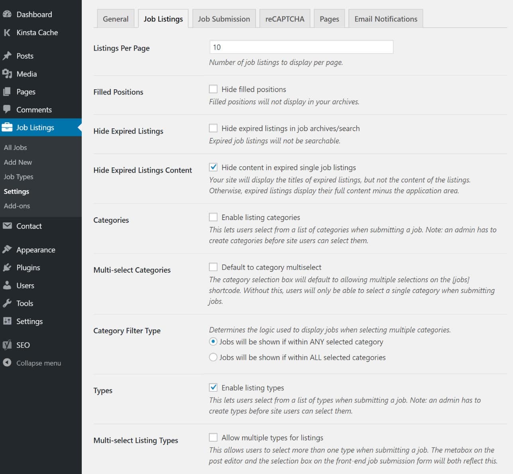The width and height of the screenshot is (513, 474).
Task: Click the Listings Per Page input field
Action: point(301,47)
